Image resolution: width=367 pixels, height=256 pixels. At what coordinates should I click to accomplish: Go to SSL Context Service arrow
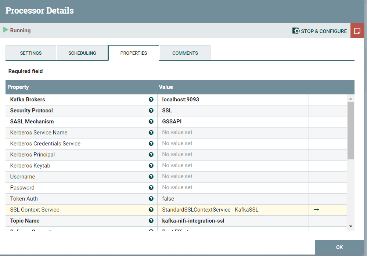[316, 210]
